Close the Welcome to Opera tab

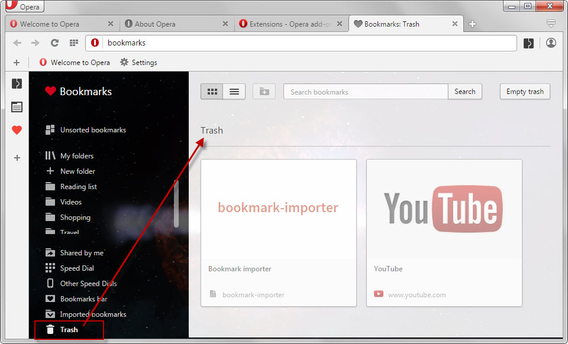point(111,24)
